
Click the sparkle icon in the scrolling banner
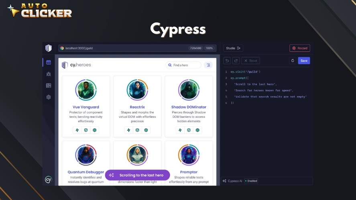click(112, 175)
